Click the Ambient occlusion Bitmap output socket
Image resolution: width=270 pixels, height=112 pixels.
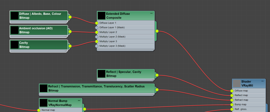tap(70, 31)
